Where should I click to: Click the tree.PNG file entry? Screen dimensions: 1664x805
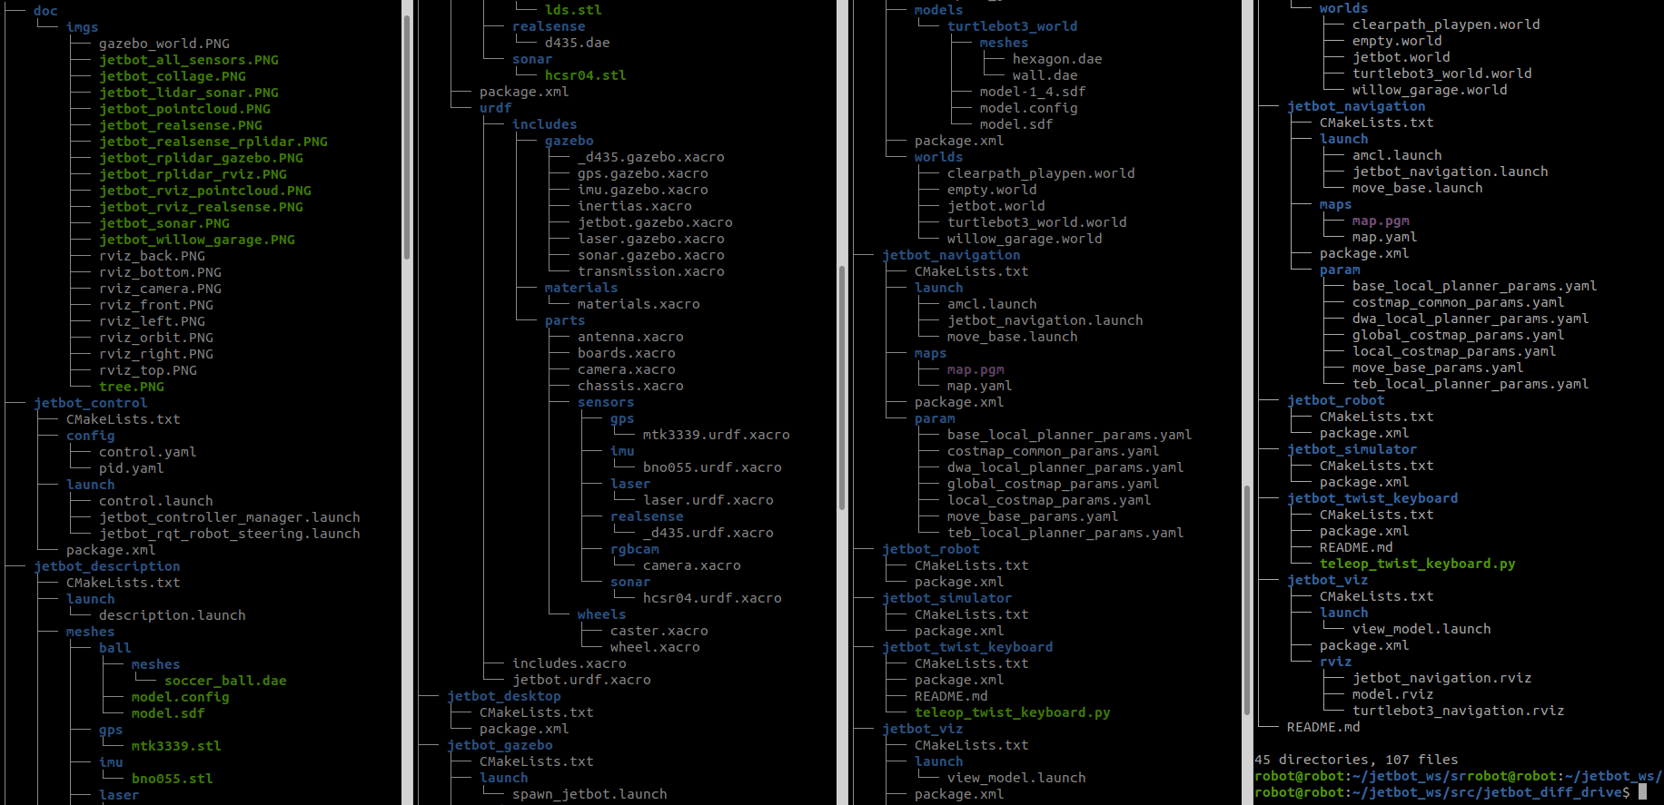click(x=132, y=387)
